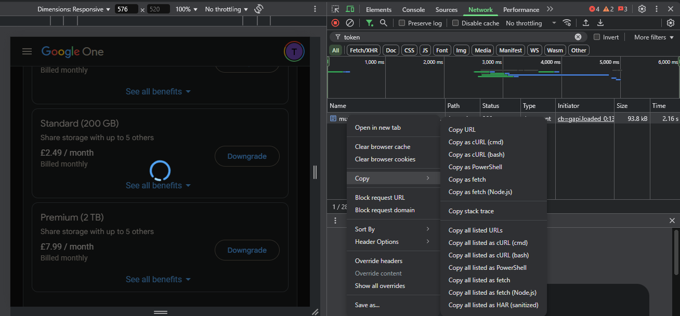Click the rotate device icon
680x316 pixels.
259,9
